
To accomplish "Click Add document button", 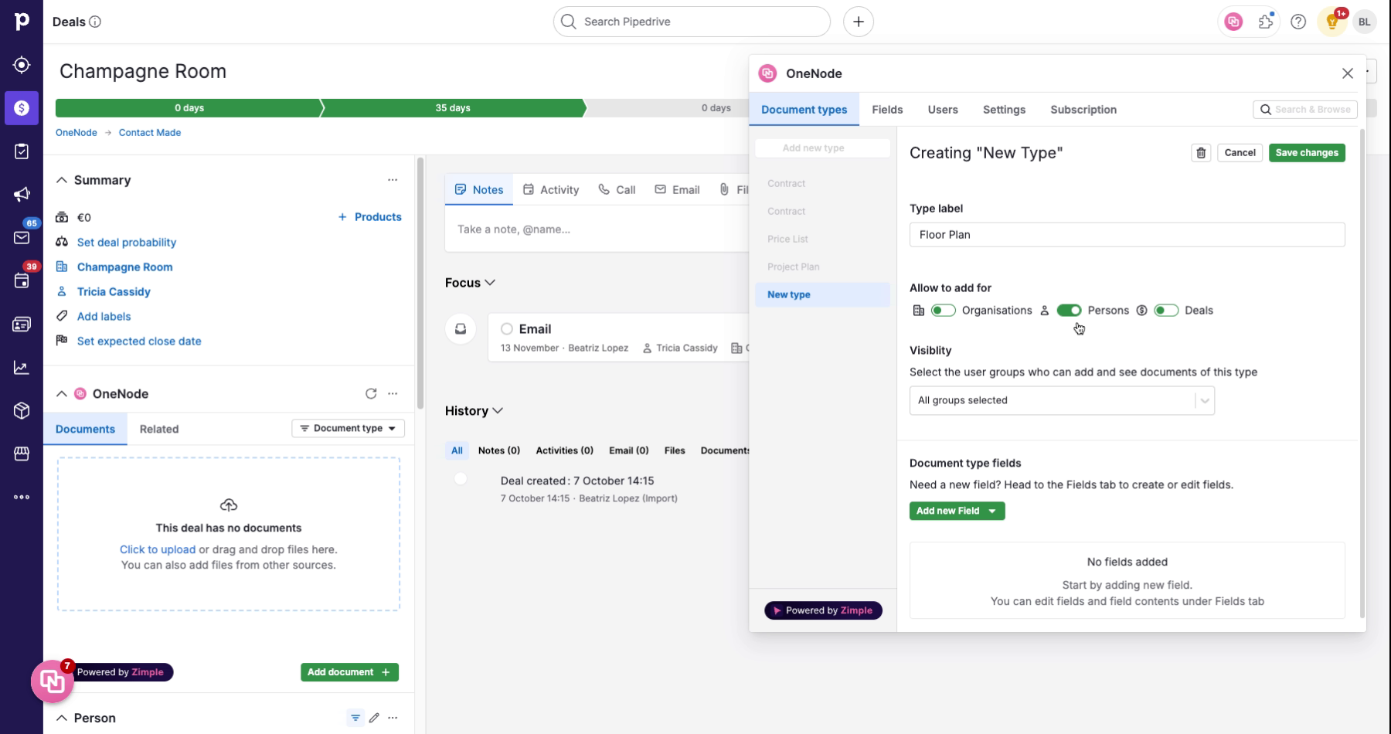I will tap(349, 672).
